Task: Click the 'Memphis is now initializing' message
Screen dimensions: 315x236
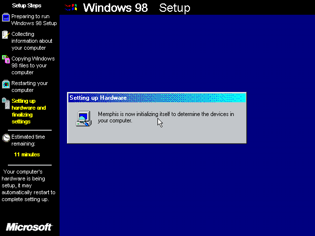Action: (x=166, y=117)
